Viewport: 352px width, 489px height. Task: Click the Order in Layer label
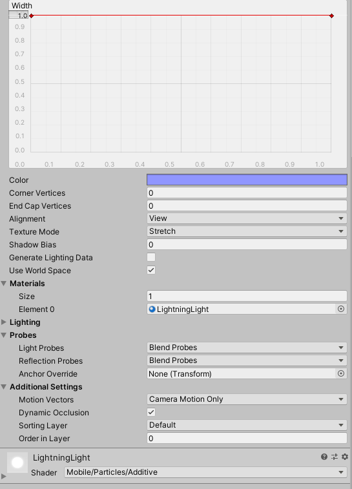pyautogui.click(x=45, y=439)
